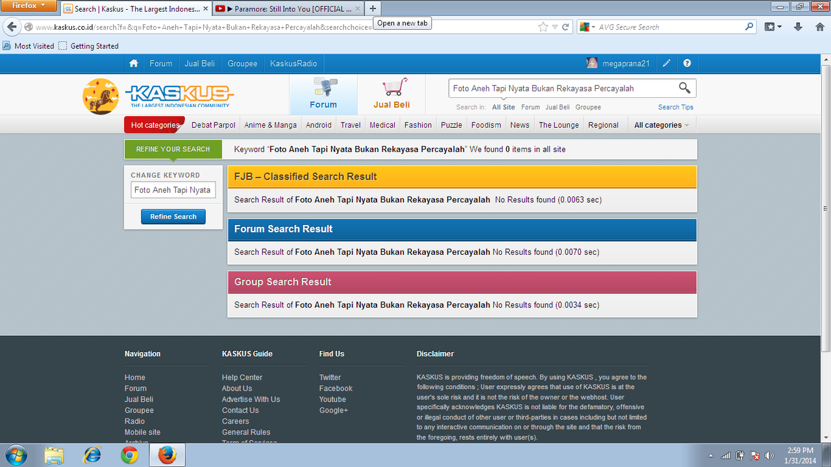The height and width of the screenshot is (467, 831).
Task: Open the URL history dropdown arrow
Action: tap(554, 27)
